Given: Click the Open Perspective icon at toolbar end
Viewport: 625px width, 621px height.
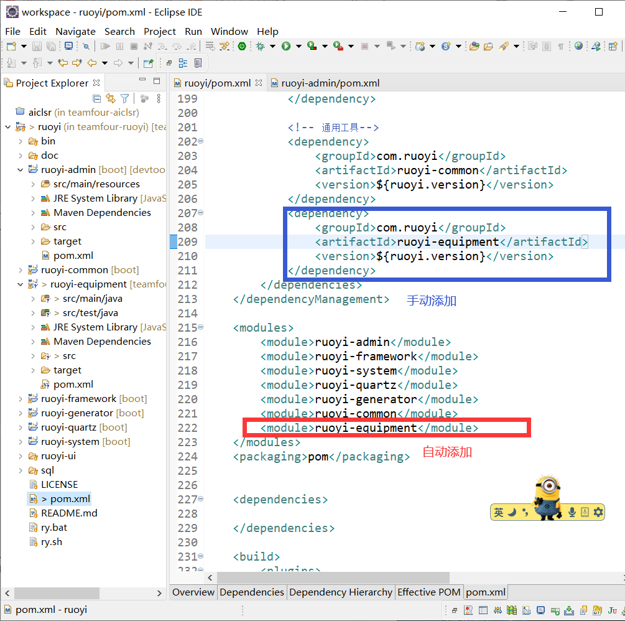Looking at the screenshot, I should [613, 46].
